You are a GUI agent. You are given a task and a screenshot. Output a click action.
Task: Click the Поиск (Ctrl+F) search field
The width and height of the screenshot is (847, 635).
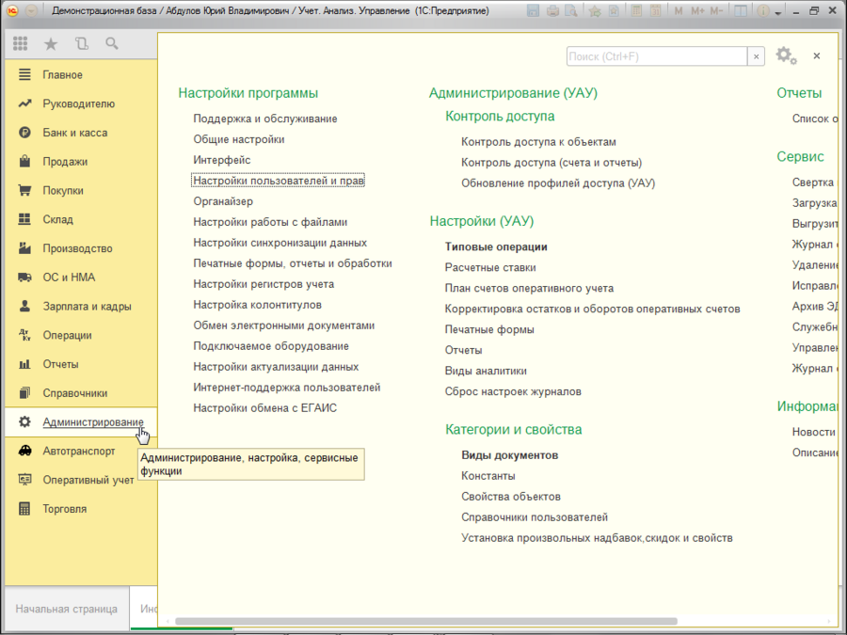coord(657,56)
